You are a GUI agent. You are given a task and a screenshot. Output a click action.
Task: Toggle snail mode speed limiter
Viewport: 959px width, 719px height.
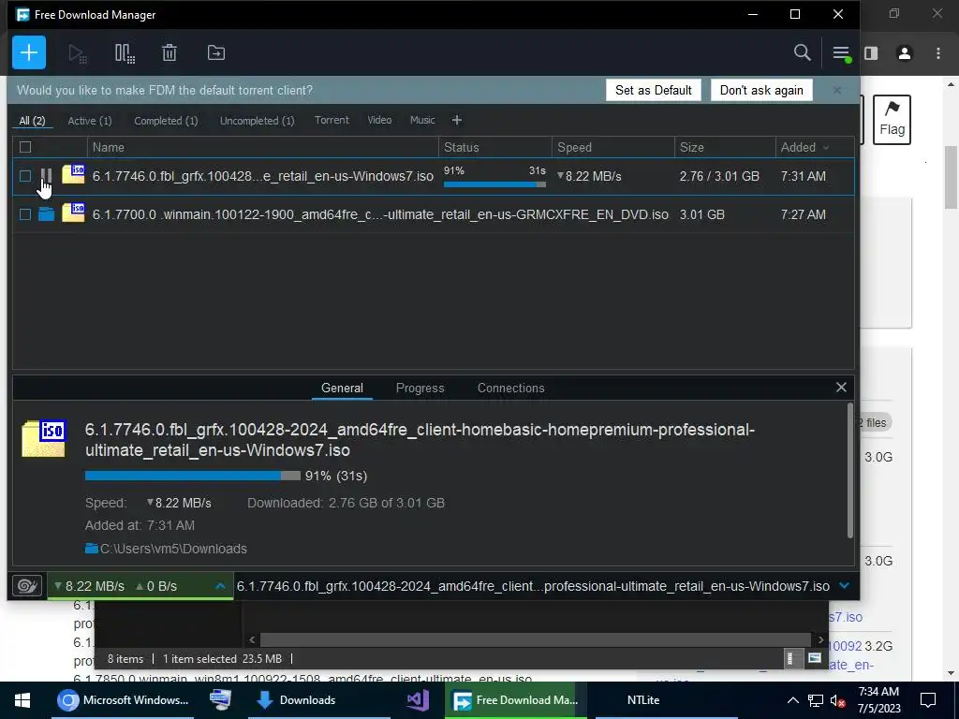(x=27, y=586)
